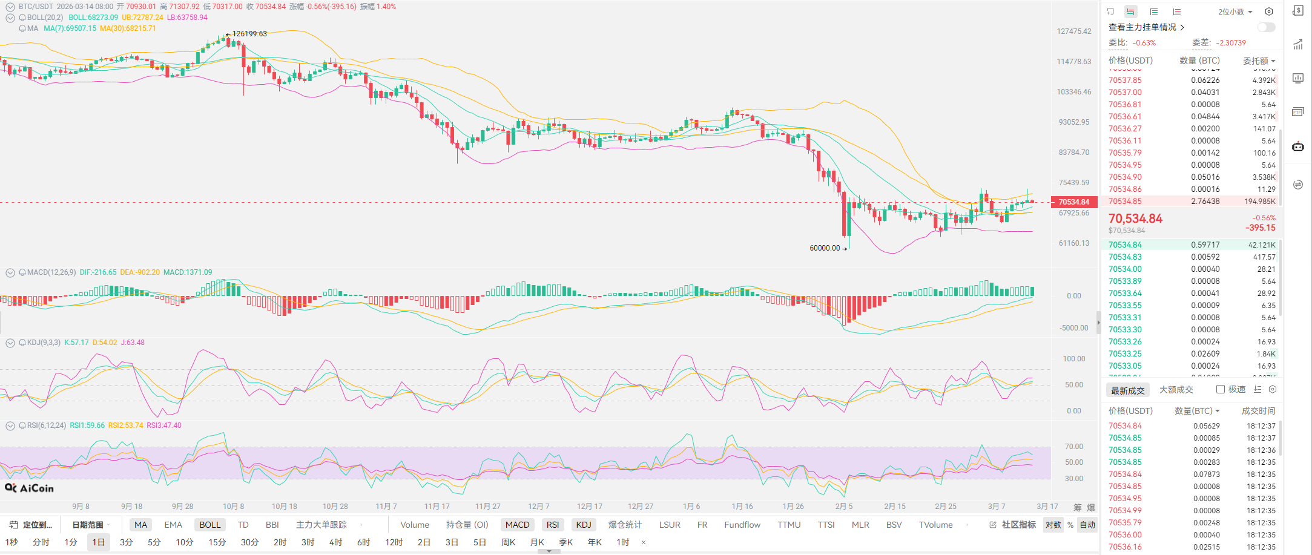Toggle 对数 logarithmic scale
Screen dimensions: 1312x555
(x=1053, y=525)
